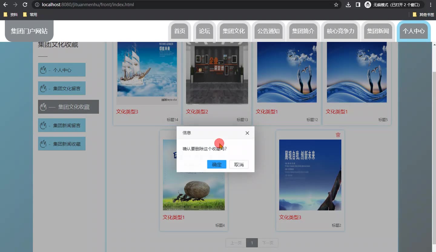
Task: Open the 常用 bookmark folder
Action: [30, 15]
